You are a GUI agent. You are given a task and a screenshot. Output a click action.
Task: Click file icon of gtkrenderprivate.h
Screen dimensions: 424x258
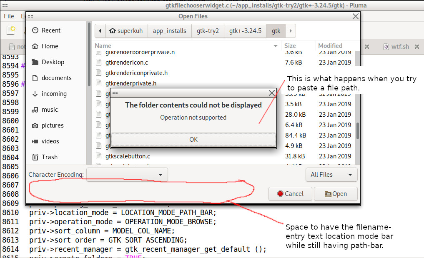99,83
